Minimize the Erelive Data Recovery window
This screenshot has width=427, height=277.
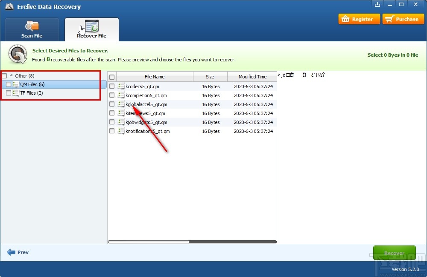[x=390, y=5]
